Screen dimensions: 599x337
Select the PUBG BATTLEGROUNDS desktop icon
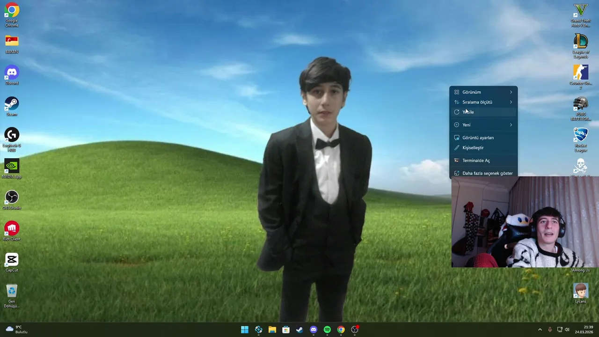pos(581,109)
